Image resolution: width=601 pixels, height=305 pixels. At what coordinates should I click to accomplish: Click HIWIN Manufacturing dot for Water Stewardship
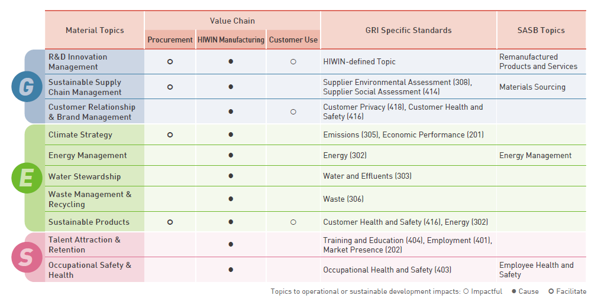point(231,176)
